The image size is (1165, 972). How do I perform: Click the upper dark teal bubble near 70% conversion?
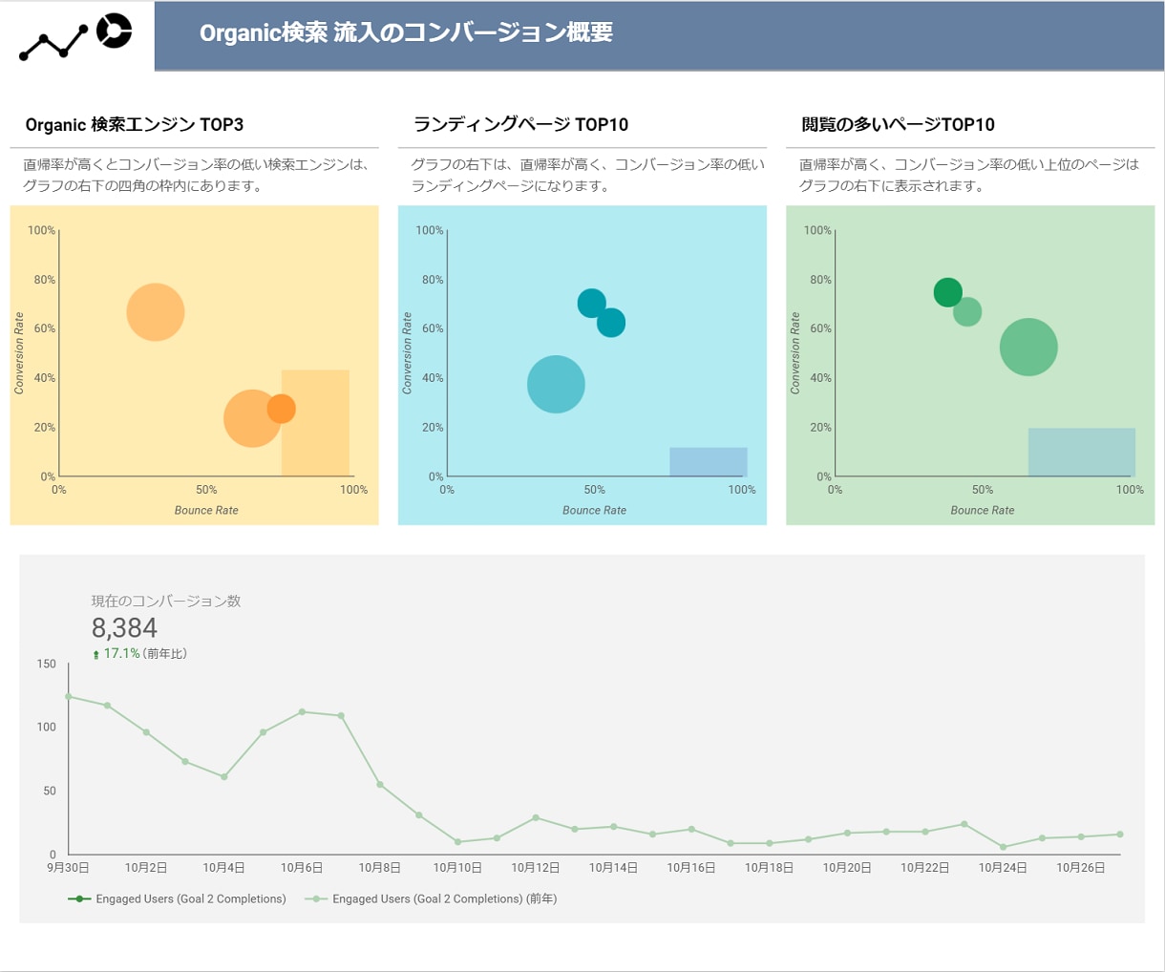coord(592,304)
